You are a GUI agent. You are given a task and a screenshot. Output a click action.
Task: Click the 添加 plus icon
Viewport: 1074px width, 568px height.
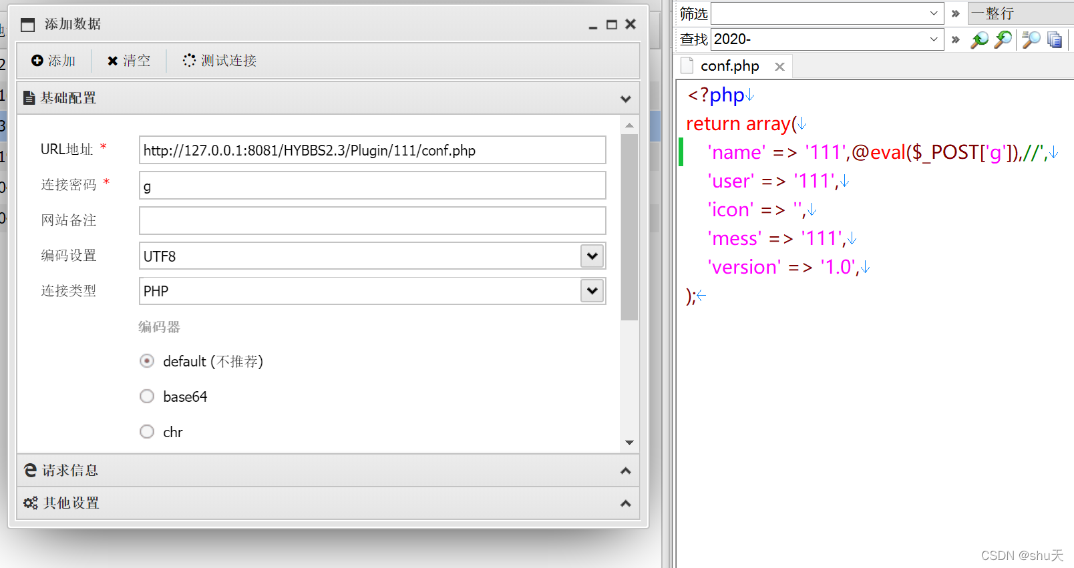(37, 61)
